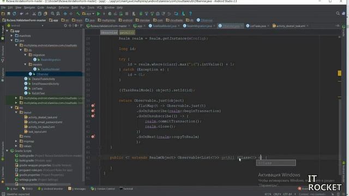Viewport: 349px width, 196px height.
Task: Open the app run configuration dropdown
Action: point(88,14)
